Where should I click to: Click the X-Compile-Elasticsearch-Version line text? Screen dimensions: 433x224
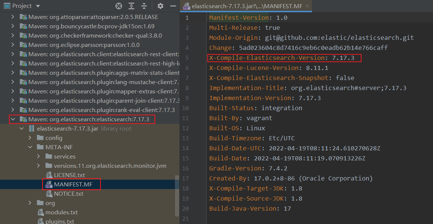click(x=282, y=58)
